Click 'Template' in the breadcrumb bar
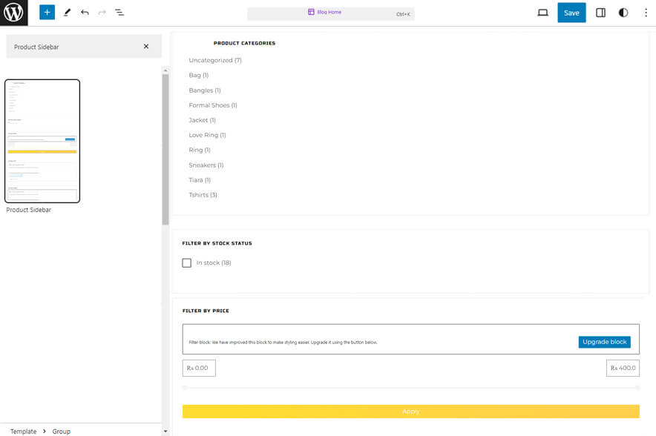Screen dimensions: 656x436 click(23, 431)
